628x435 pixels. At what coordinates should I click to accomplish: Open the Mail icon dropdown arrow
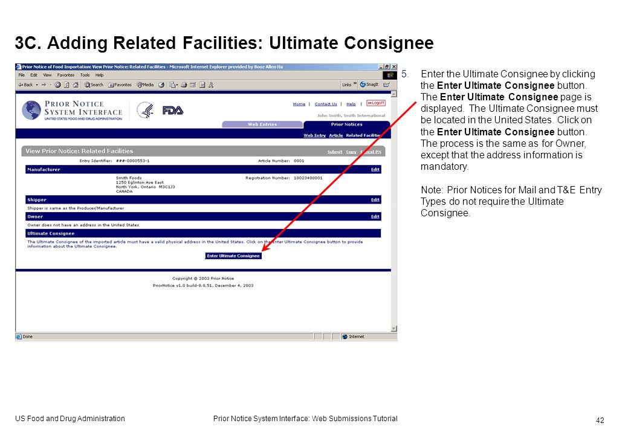click(177, 85)
